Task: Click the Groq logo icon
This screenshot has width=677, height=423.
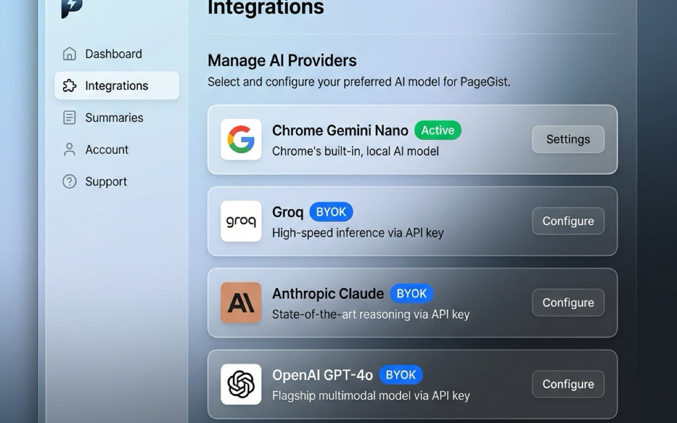Action: [x=241, y=221]
